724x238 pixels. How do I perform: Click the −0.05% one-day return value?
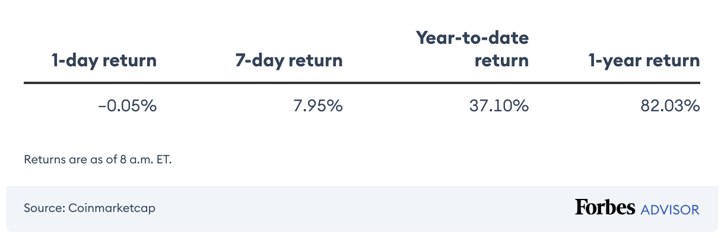pos(127,107)
